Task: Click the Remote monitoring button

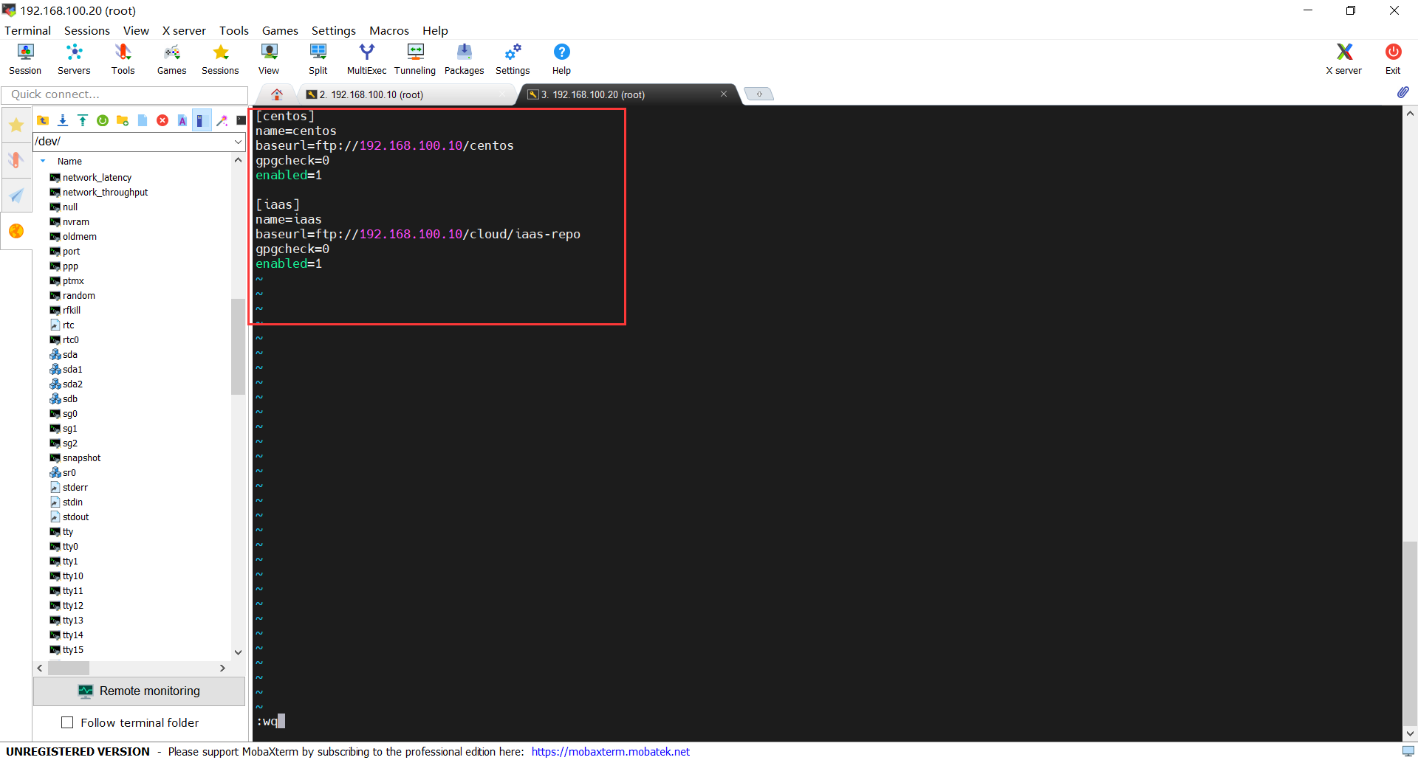Action: pos(139,691)
